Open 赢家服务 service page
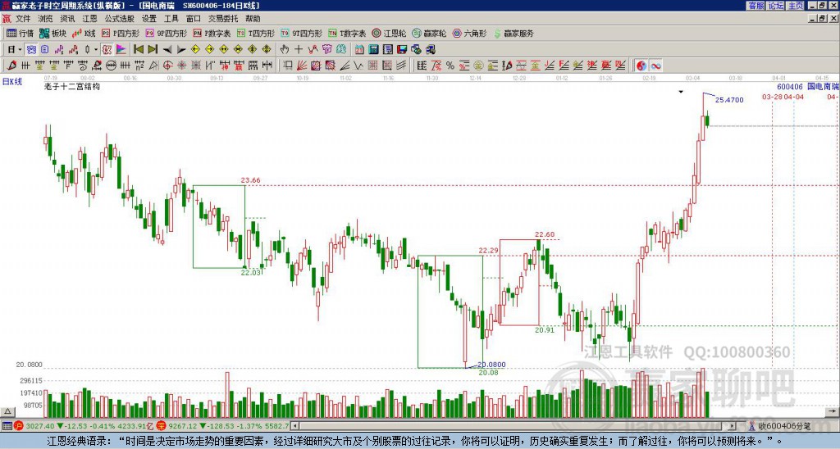This screenshot has width=840, height=449. point(514,33)
